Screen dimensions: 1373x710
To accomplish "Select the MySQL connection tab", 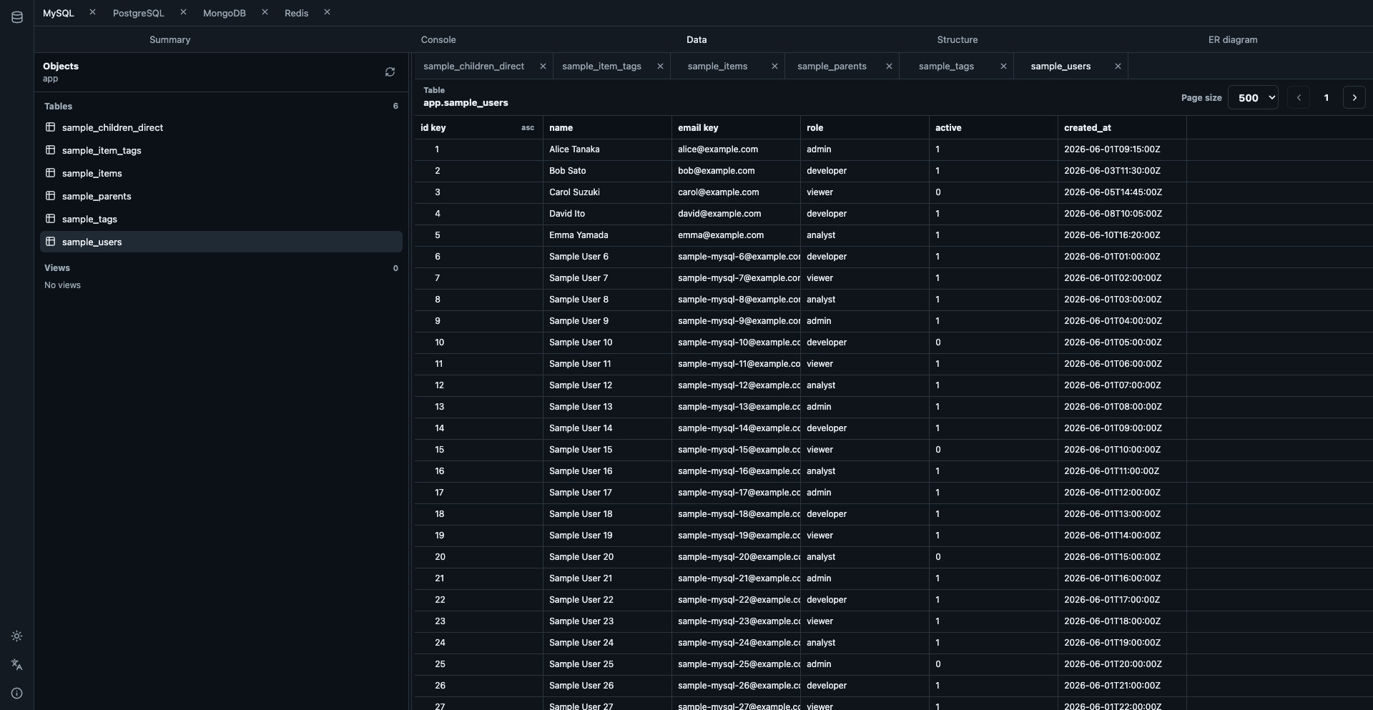I will [x=59, y=13].
